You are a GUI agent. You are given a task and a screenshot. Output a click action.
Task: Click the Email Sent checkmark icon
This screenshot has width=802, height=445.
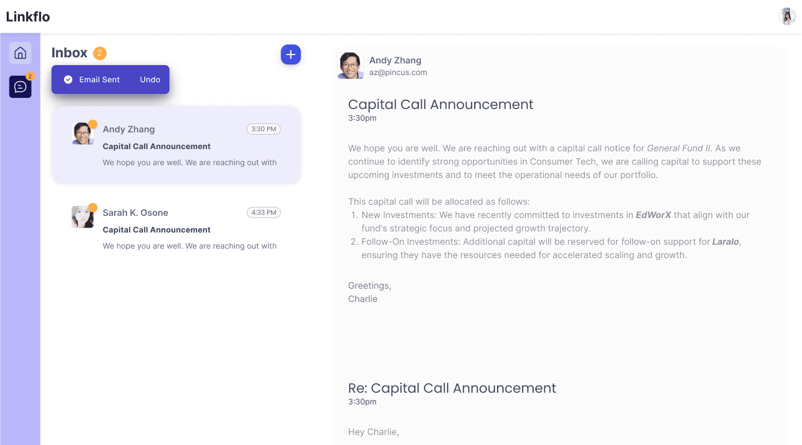pyautogui.click(x=68, y=80)
